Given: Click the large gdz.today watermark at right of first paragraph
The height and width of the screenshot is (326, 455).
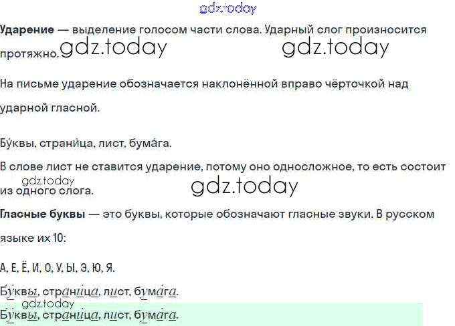Looking at the screenshot, I should click(335, 47).
